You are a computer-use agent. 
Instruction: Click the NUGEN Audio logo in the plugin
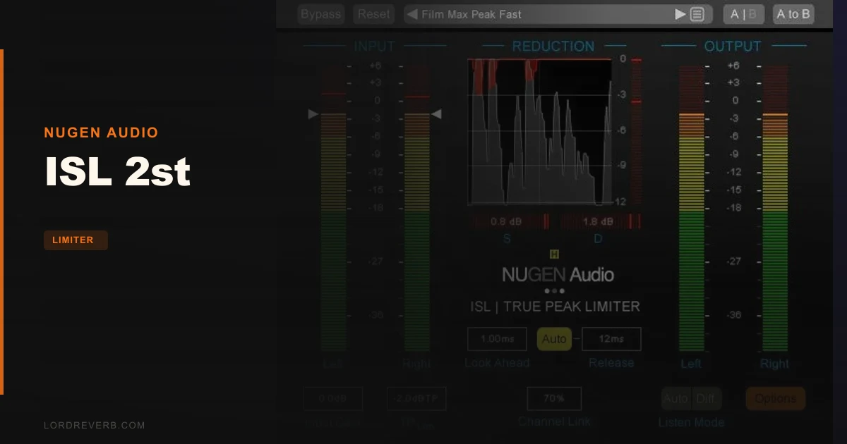click(x=558, y=275)
